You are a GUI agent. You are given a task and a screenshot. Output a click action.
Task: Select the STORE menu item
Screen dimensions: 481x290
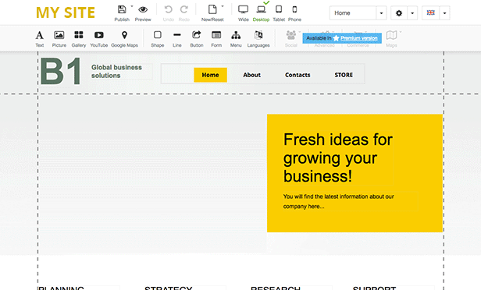point(344,75)
